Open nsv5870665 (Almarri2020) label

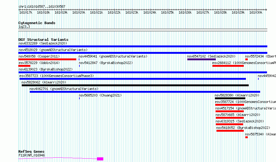pos(238,115)
